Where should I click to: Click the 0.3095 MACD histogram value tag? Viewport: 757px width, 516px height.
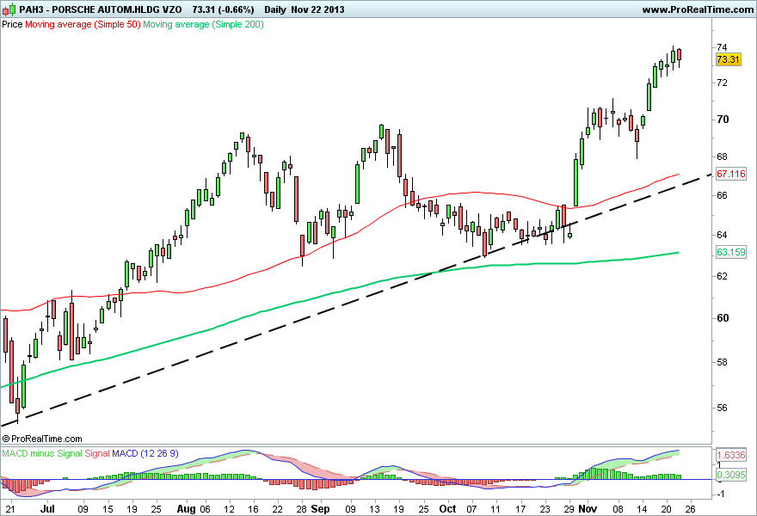(x=731, y=475)
